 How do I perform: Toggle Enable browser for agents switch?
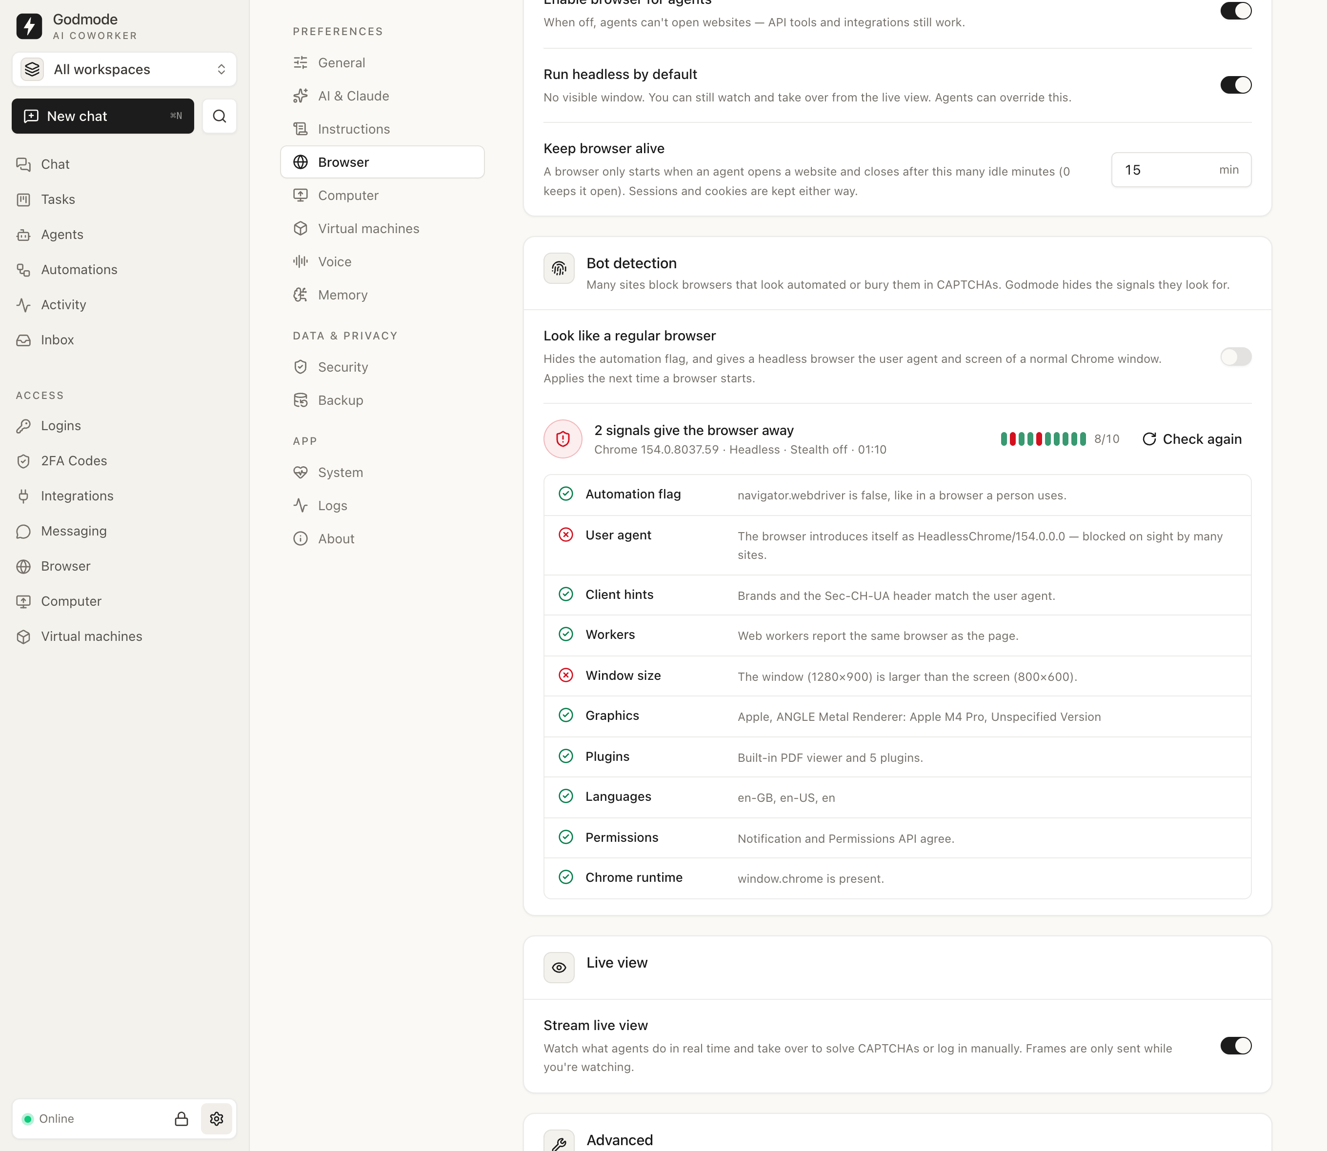(x=1235, y=10)
